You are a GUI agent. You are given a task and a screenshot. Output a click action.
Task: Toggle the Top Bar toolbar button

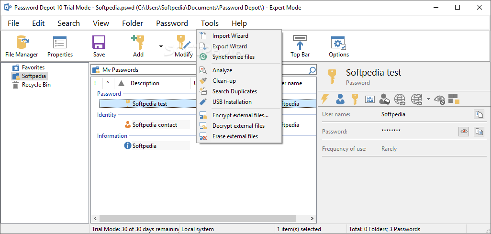pos(300,46)
